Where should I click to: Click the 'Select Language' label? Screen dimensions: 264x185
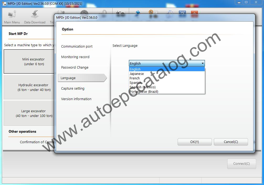coord(125,46)
